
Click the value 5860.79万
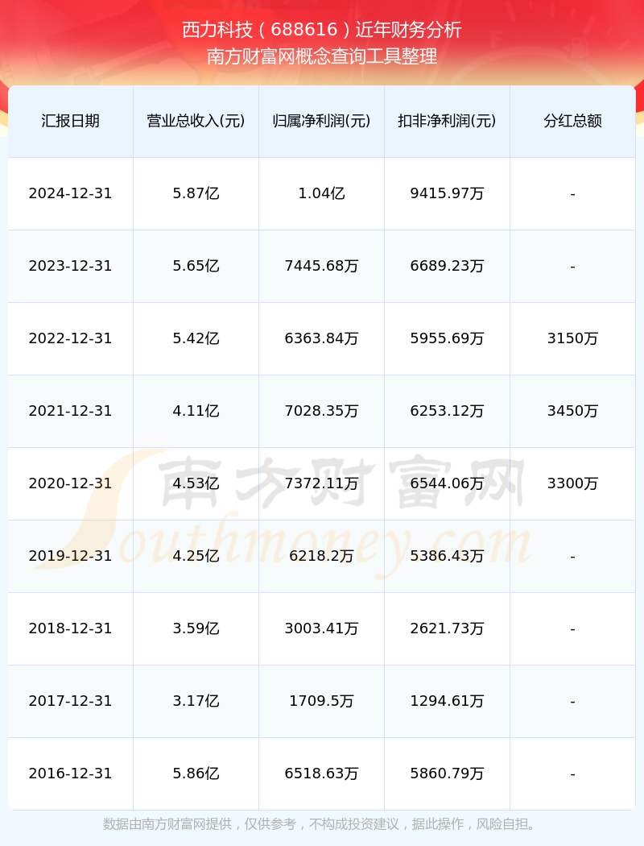pyautogui.click(x=448, y=773)
